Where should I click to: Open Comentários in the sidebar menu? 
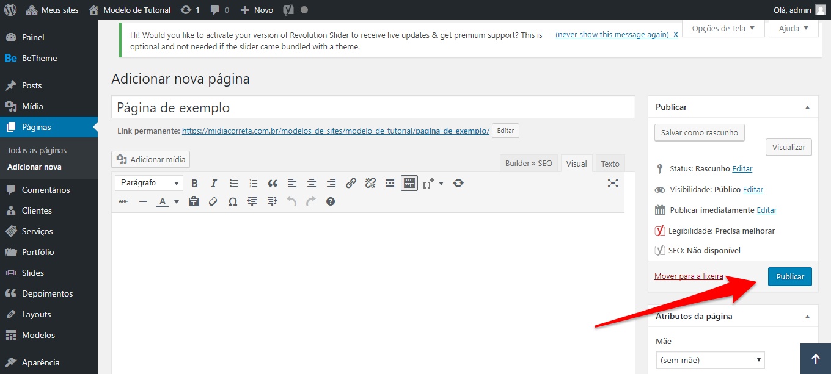click(x=46, y=190)
